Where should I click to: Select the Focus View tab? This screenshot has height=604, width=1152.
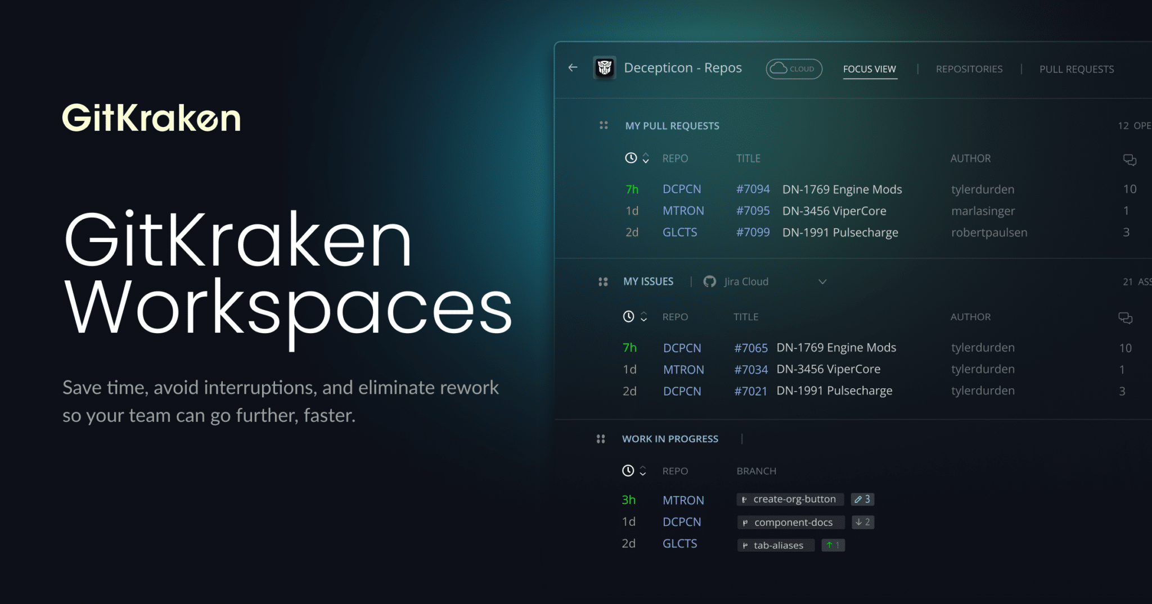coord(869,69)
